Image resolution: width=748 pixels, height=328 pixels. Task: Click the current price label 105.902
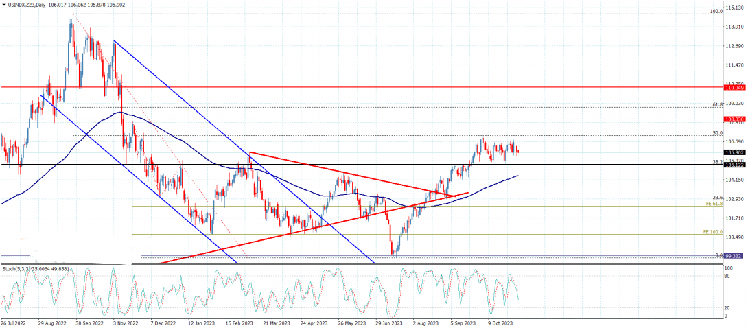click(735, 152)
